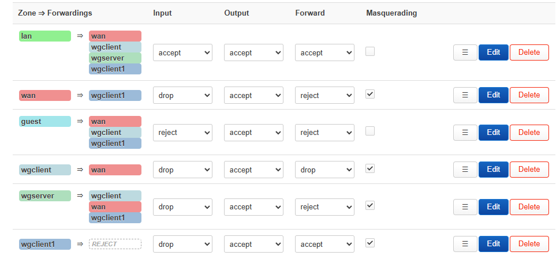
Task: Uncheck masquerading for the wgserver zone
Action: (370, 205)
